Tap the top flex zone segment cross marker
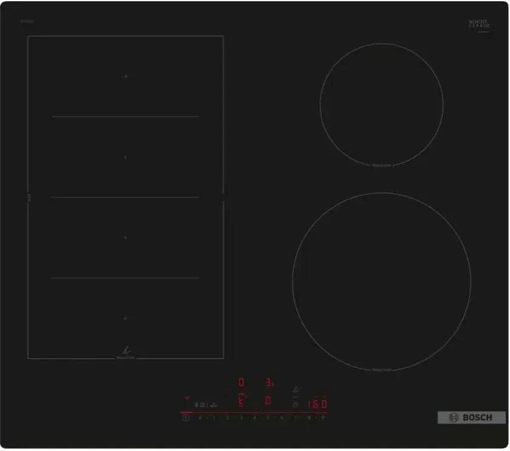 click(x=126, y=76)
